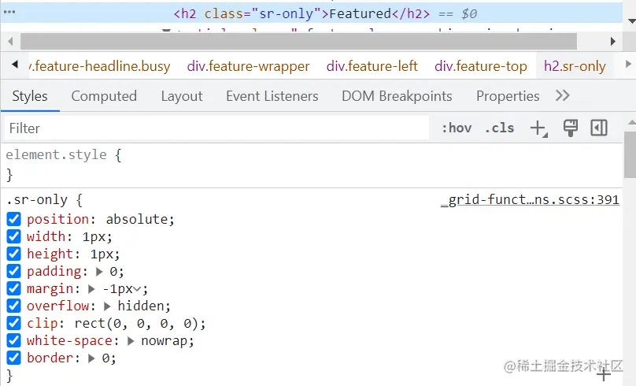The image size is (636, 386).
Task: Select the feature-headline.busy breadcrumb
Action: pos(99,66)
